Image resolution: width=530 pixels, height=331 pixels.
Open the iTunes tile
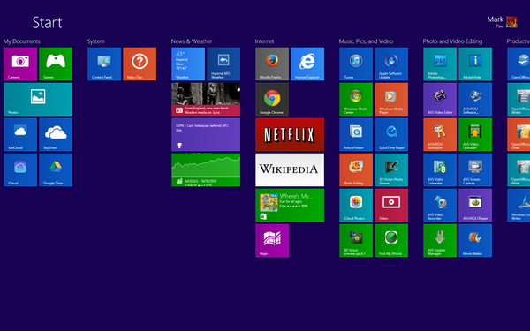pyautogui.click(x=356, y=64)
